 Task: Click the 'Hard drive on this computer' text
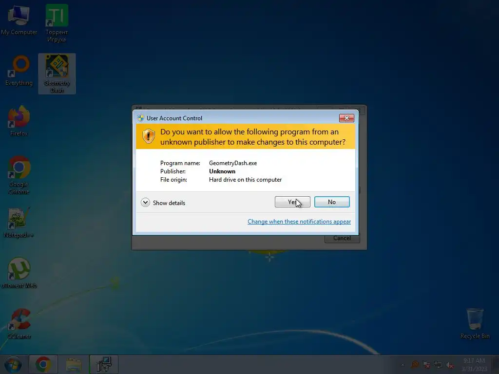click(246, 180)
